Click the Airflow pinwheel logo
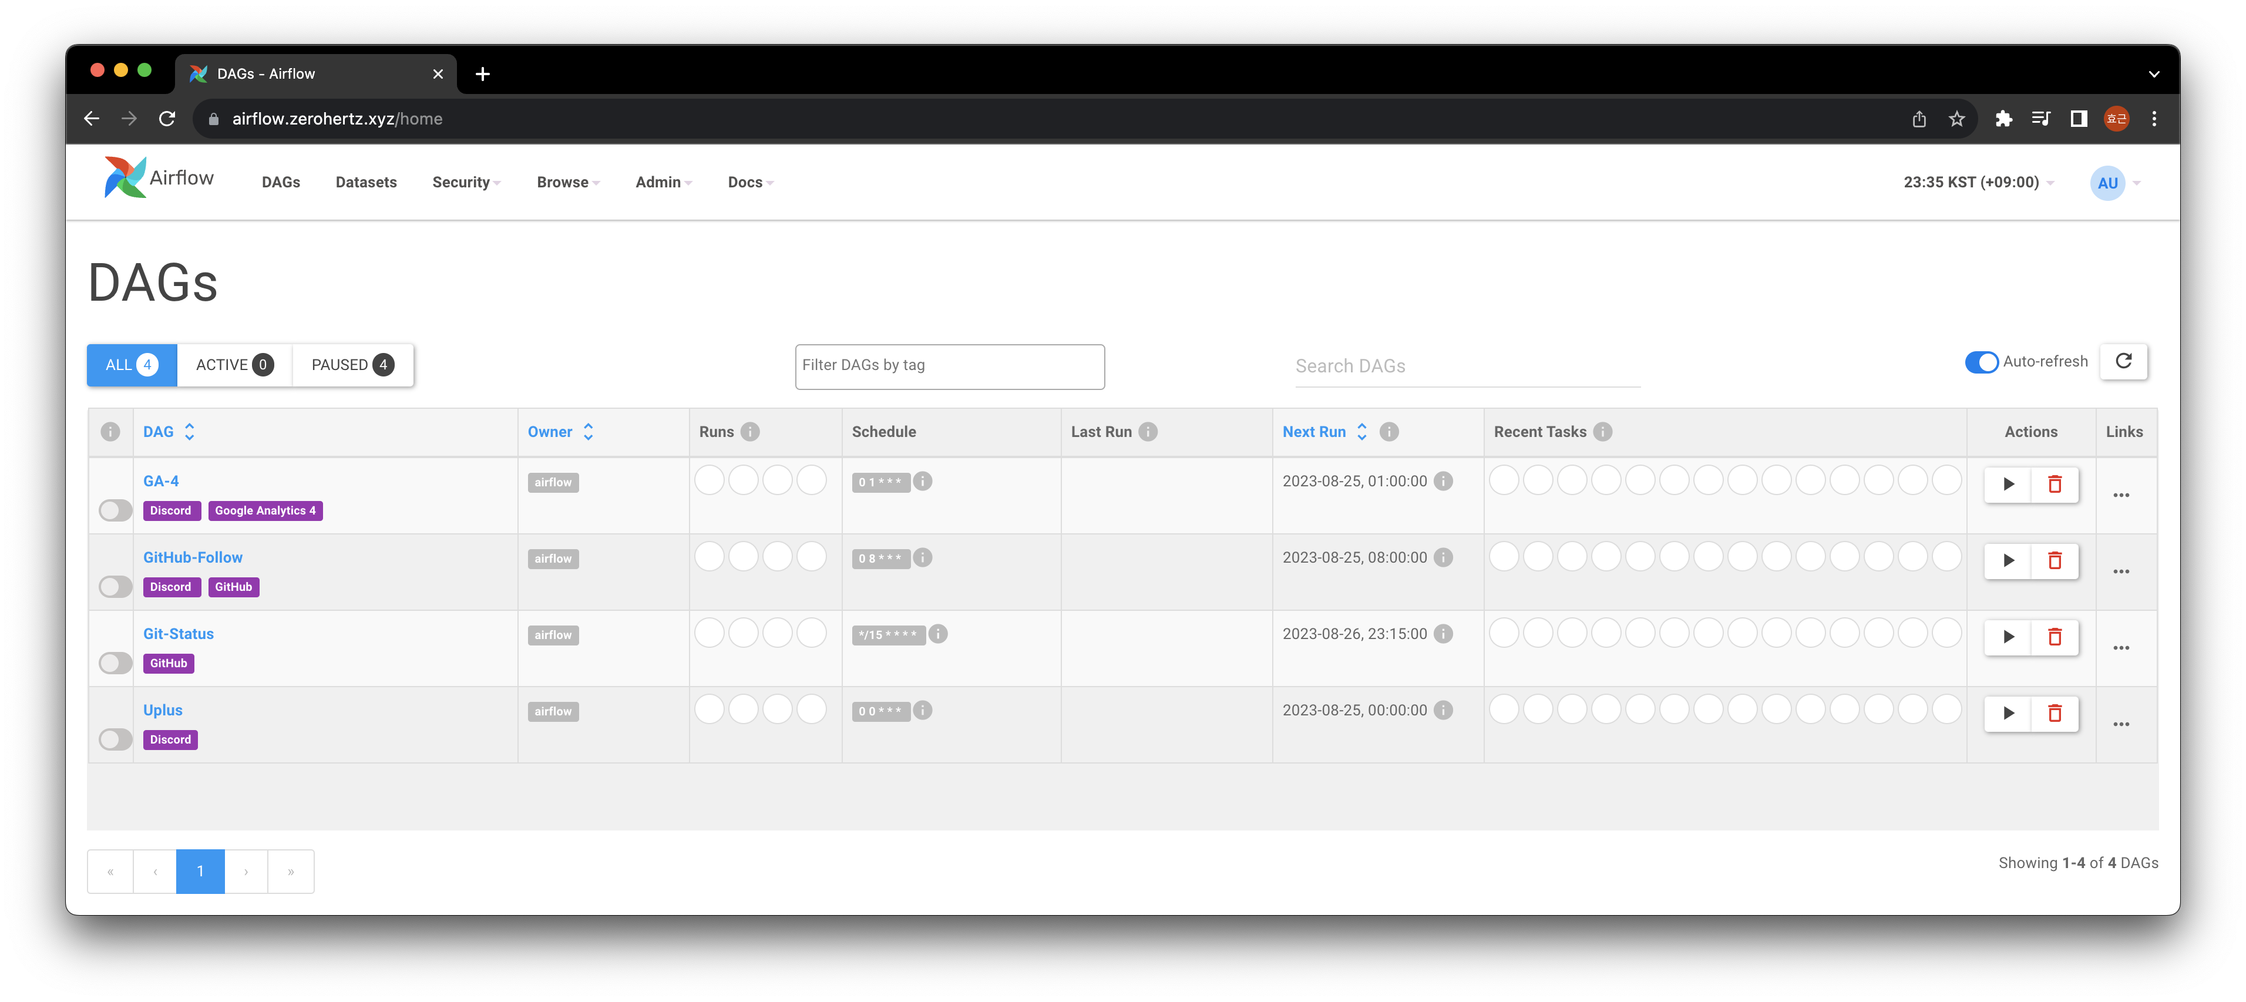Screen dimensions: 2246x1002 click(125, 177)
